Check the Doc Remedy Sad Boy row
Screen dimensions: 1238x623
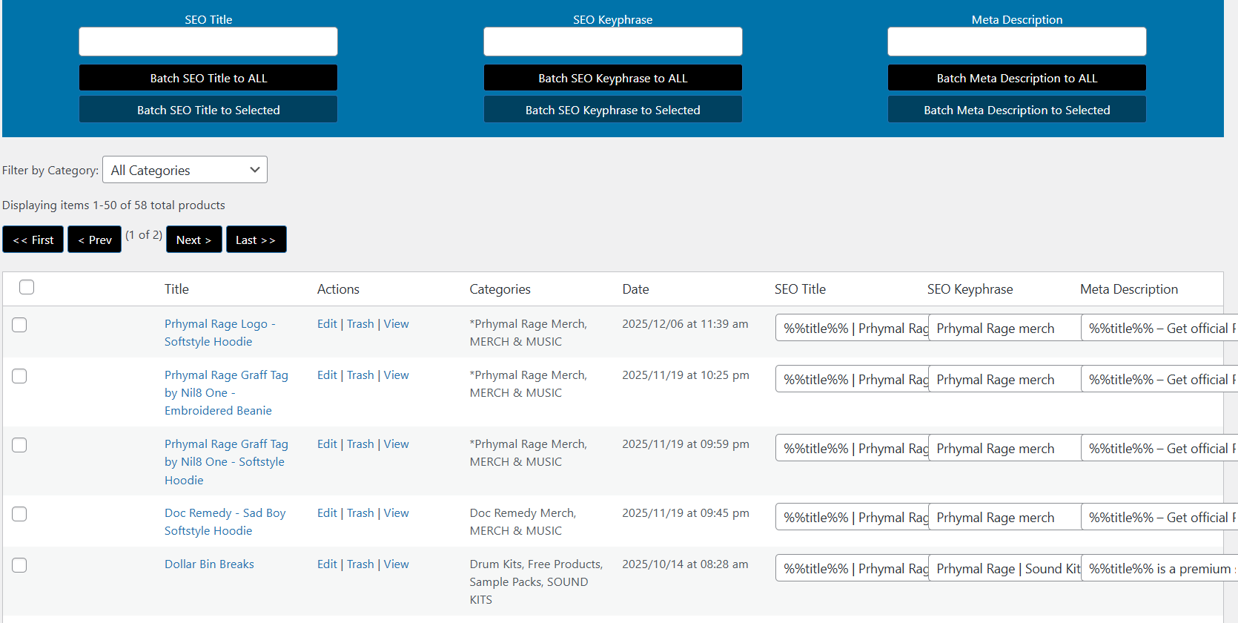pyautogui.click(x=19, y=514)
